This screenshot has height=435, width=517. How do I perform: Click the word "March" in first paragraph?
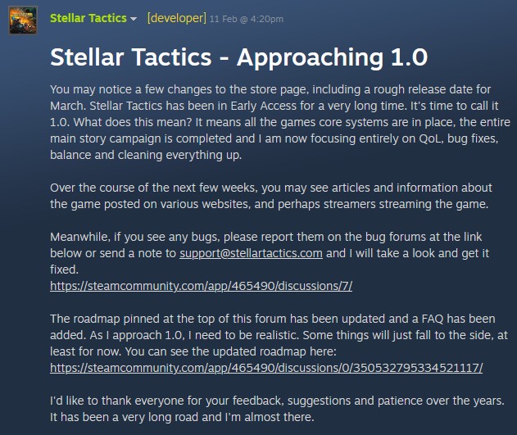coord(68,105)
